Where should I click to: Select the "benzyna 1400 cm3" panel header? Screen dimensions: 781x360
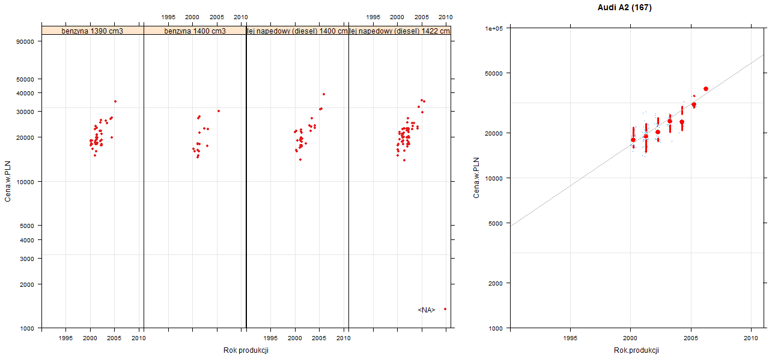pyautogui.click(x=195, y=31)
